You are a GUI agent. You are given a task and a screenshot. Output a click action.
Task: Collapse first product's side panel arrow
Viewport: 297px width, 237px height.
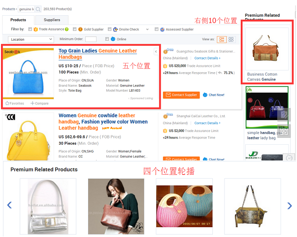pyautogui.click(x=156, y=52)
